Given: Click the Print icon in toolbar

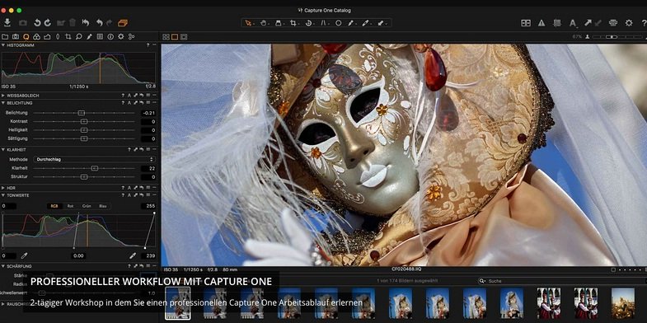Looking at the screenshot, I should click(613, 23).
